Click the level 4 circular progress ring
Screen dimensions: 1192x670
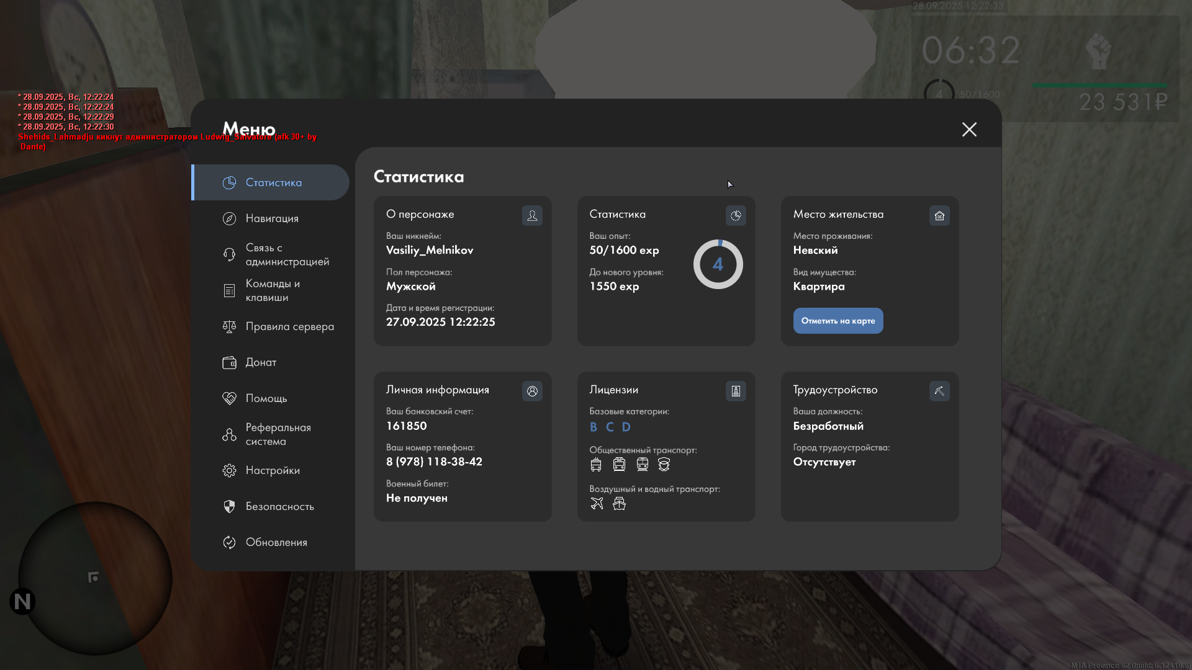[718, 264]
